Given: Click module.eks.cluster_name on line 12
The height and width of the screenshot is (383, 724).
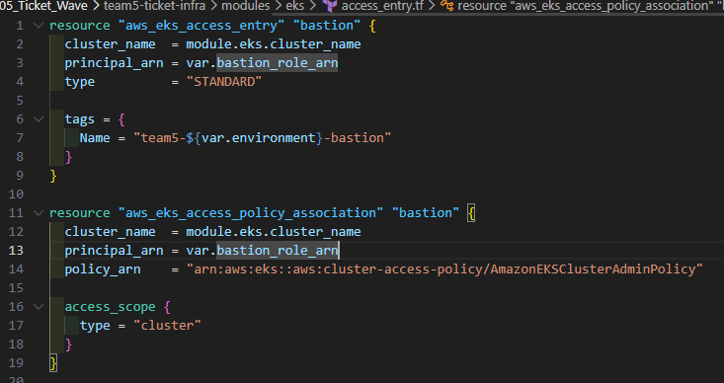Looking at the screenshot, I should [x=274, y=232].
